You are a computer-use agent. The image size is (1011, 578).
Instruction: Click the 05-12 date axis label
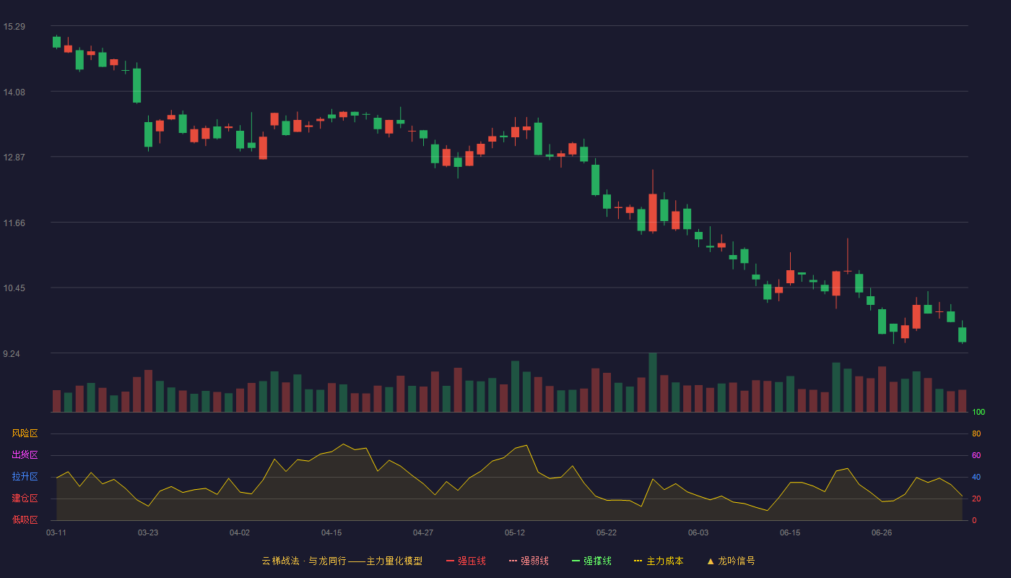click(515, 532)
